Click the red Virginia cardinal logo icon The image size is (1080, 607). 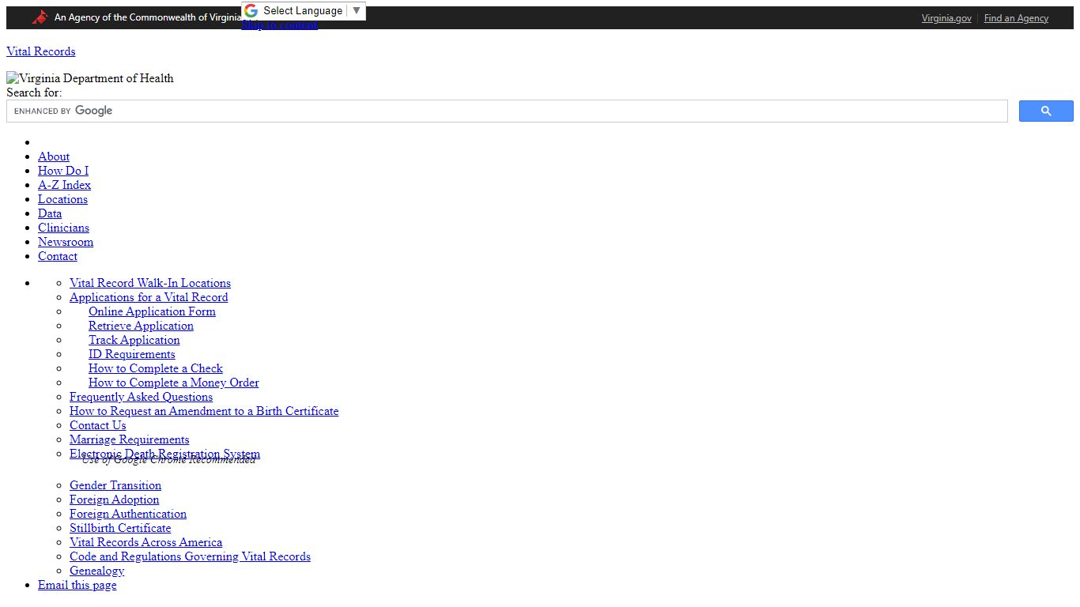click(40, 17)
